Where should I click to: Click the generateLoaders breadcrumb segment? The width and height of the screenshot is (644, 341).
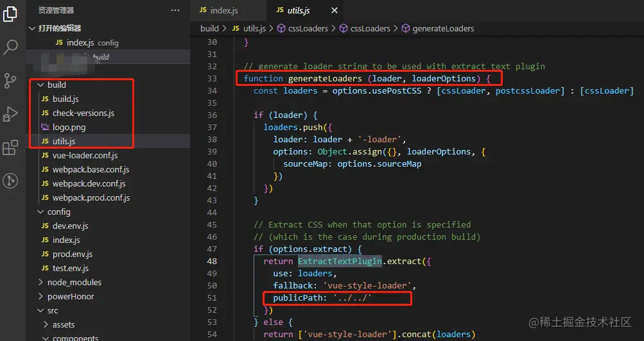(x=443, y=28)
